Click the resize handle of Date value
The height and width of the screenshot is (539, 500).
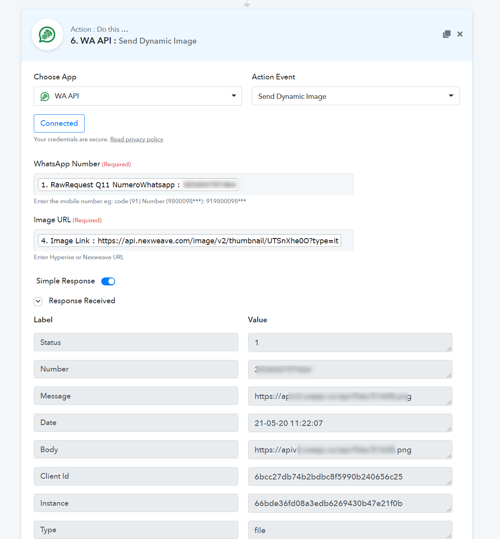coord(449,429)
